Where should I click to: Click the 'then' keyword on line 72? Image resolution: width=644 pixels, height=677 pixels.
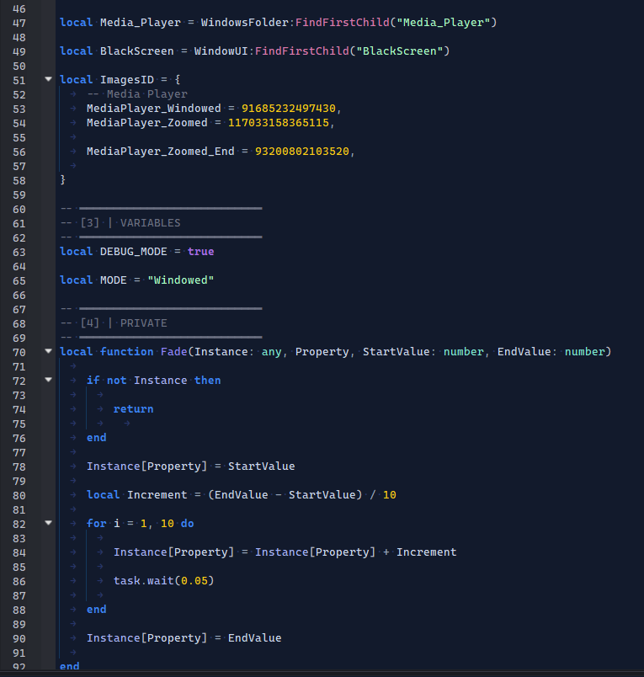[x=207, y=380]
